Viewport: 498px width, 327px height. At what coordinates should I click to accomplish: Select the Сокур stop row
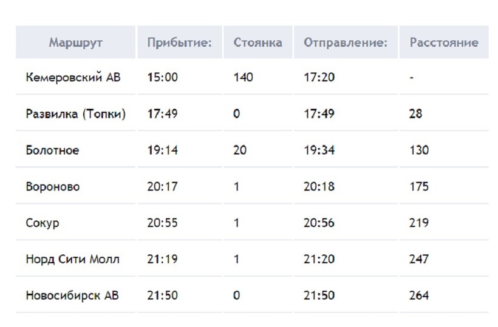pos(43,223)
